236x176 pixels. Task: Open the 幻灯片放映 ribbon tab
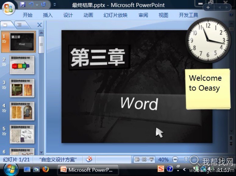point(116,15)
